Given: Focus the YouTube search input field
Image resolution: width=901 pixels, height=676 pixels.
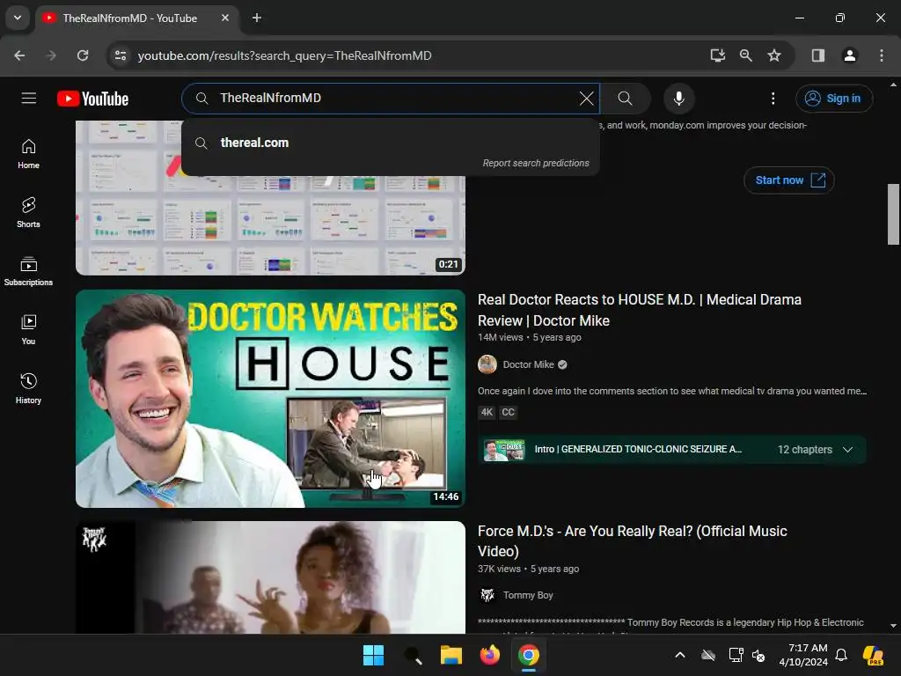Looking at the screenshot, I should click(397, 99).
